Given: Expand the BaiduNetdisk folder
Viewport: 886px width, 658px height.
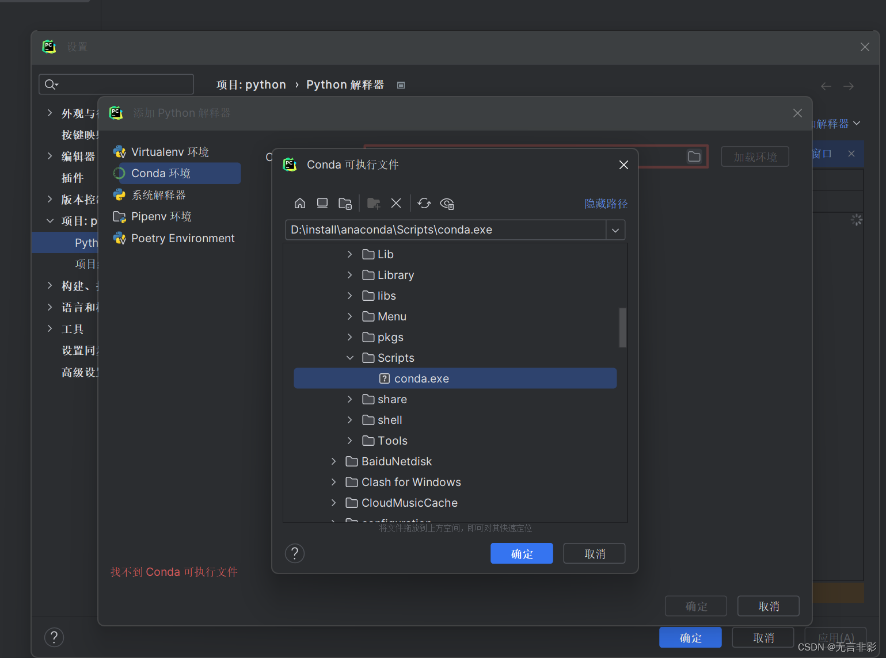Looking at the screenshot, I should click(333, 461).
